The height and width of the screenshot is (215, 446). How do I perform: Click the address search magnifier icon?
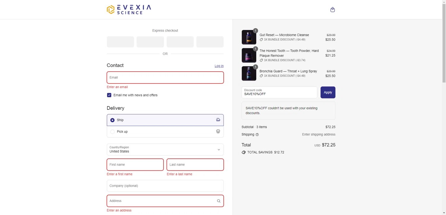click(219, 201)
